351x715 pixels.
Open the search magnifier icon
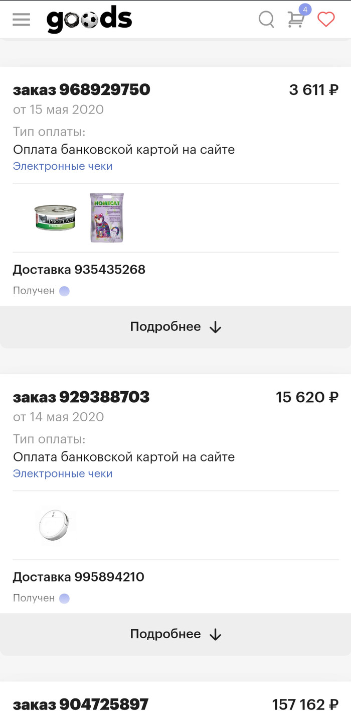[266, 20]
